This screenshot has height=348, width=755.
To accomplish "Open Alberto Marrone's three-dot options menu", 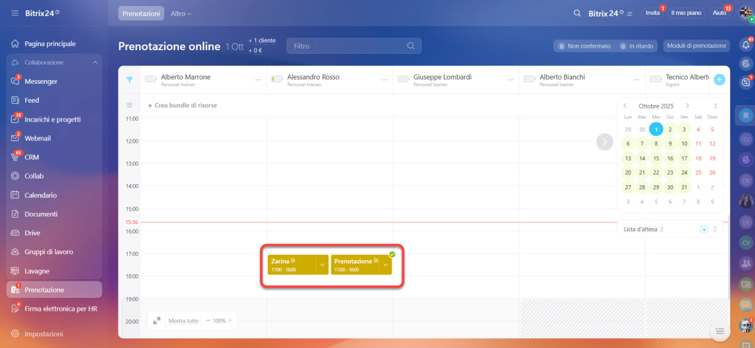I will (x=258, y=80).
